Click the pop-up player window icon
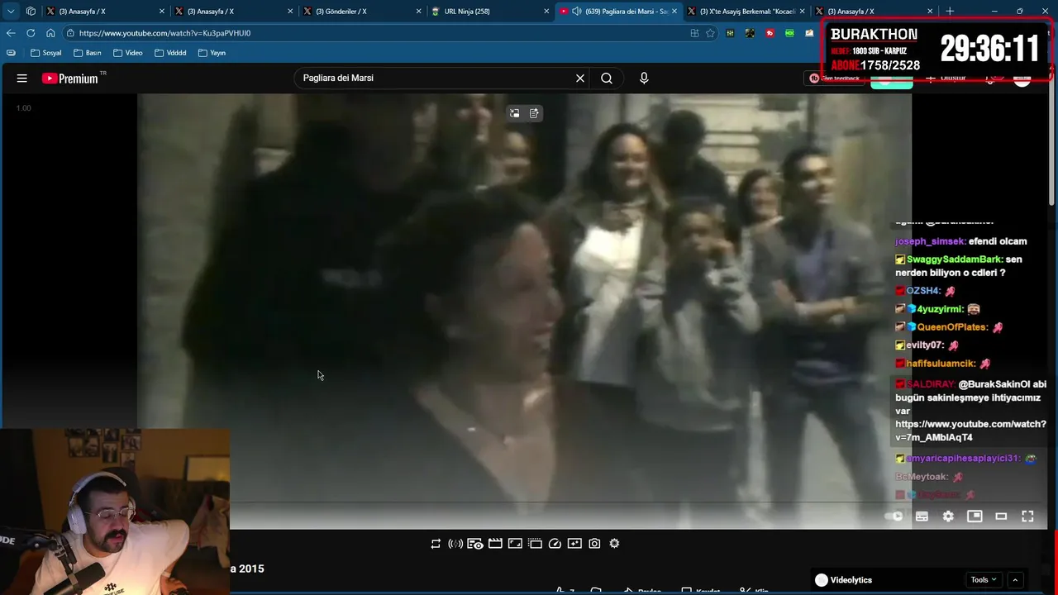Viewport: 1058px width, 595px height. tap(535, 544)
